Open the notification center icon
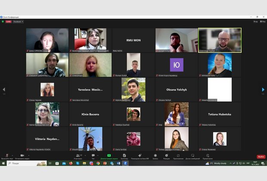The image size is (267, 181). click(263, 163)
